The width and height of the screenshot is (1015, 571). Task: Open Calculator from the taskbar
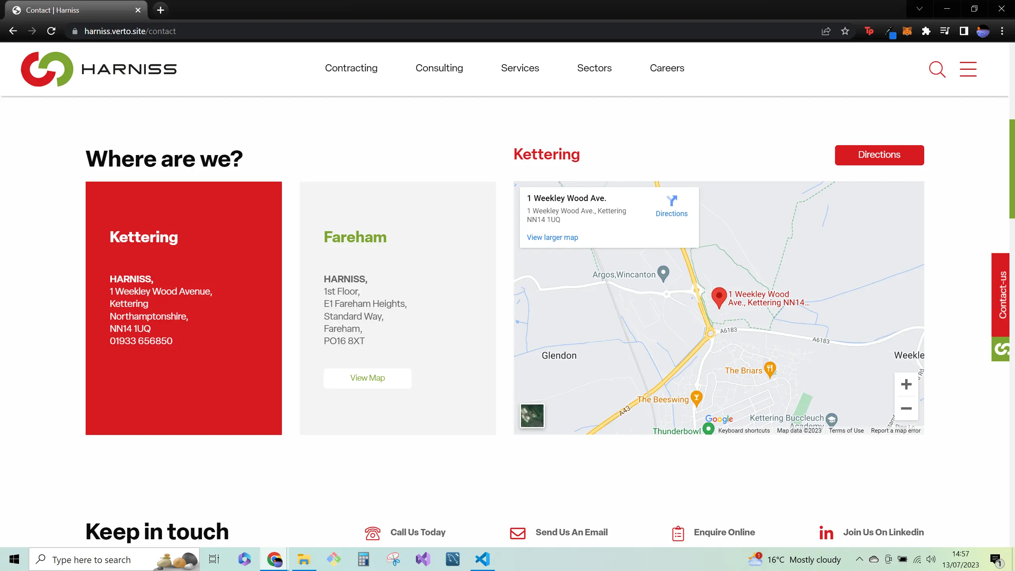click(363, 559)
